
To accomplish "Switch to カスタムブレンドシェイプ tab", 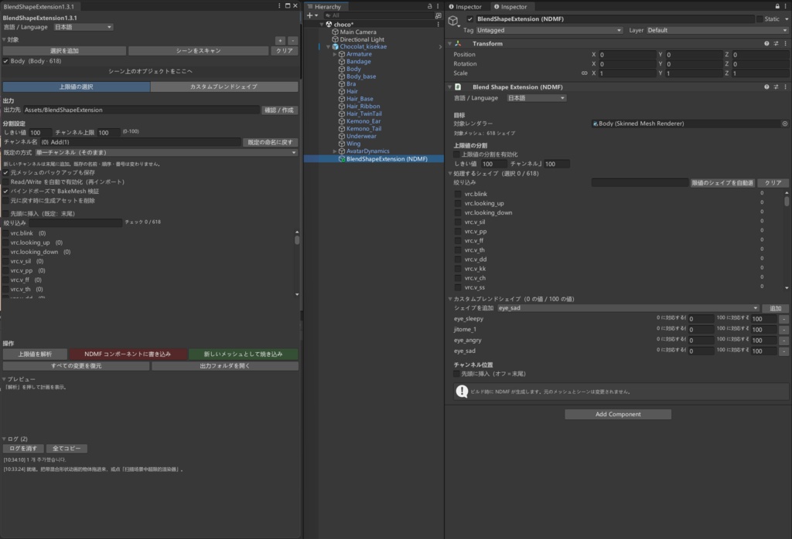I will (x=224, y=86).
